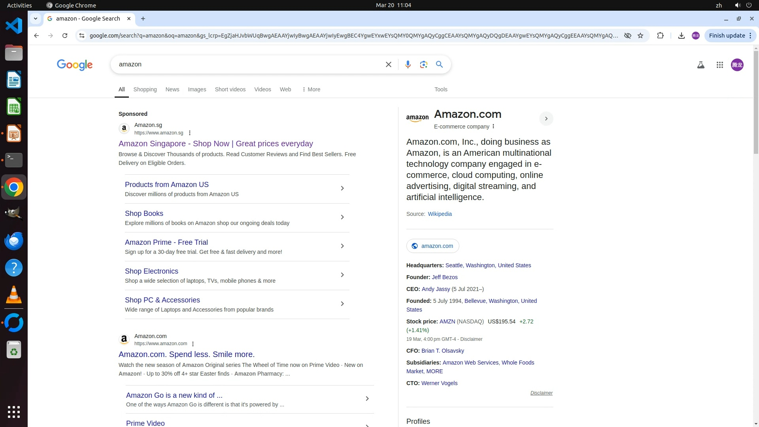Expand the Amazon.com knowledge panel arrow
The width and height of the screenshot is (759, 427).
pyautogui.click(x=546, y=119)
